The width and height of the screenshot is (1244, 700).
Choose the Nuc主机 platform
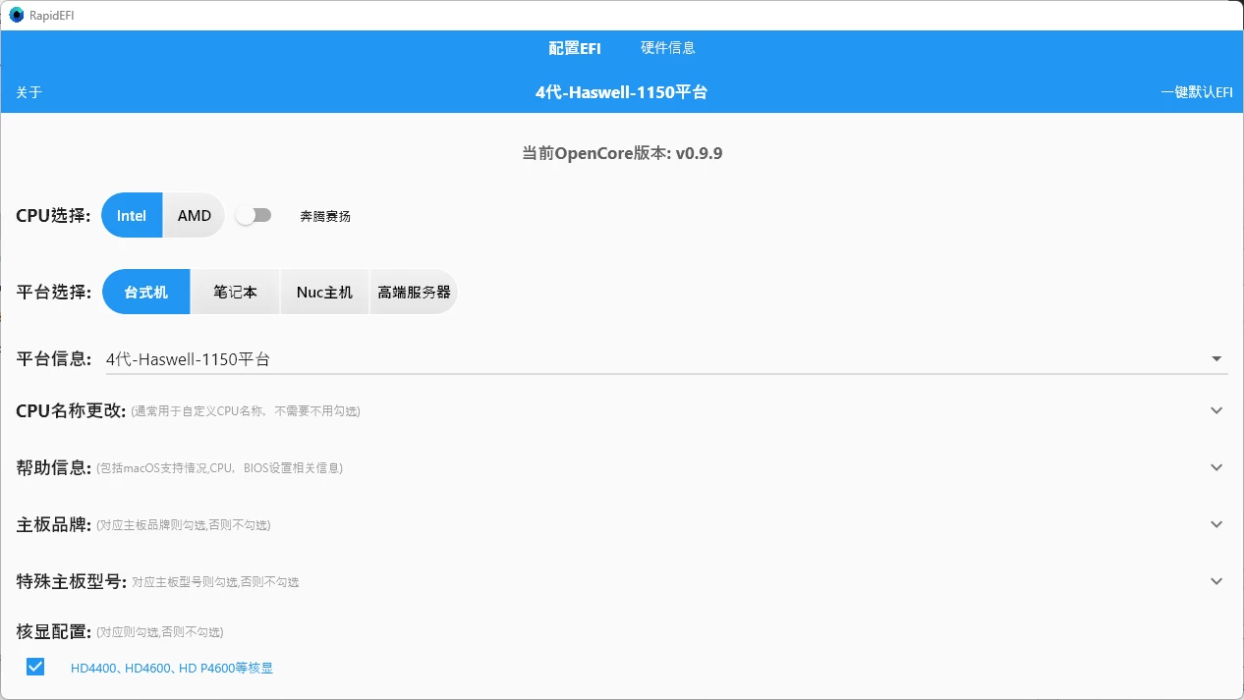pos(324,293)
